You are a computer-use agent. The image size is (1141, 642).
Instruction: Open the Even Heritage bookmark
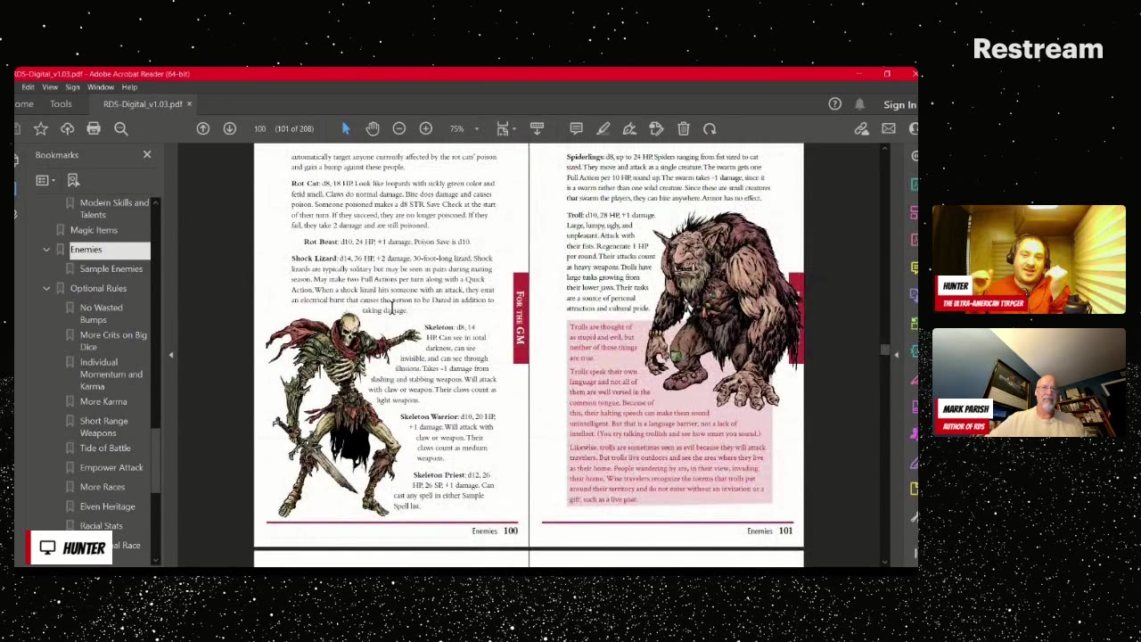tap(108, 506)
